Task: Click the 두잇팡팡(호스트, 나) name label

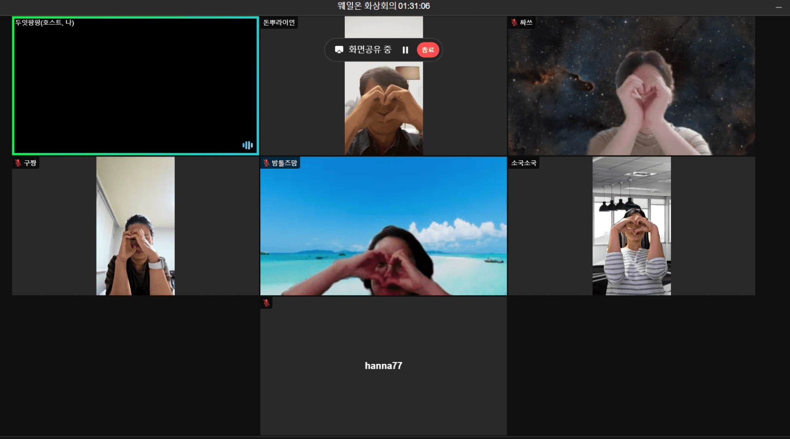Action: pos(44,22)
